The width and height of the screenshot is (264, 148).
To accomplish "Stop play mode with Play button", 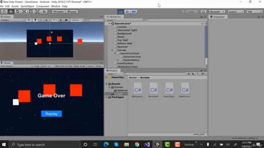I will (x=120, y=12).
